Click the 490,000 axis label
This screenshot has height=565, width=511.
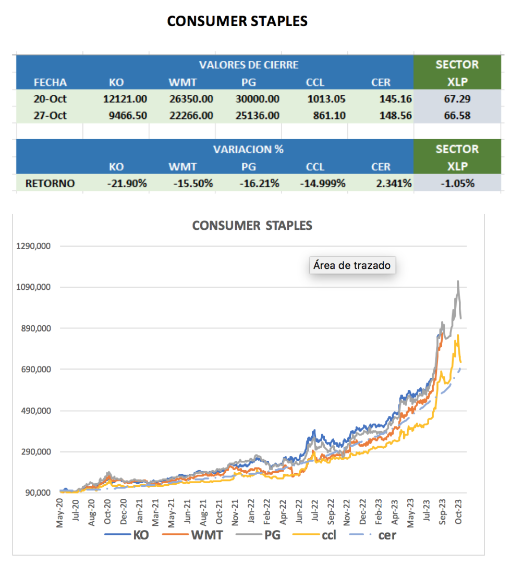pos(35,411)
